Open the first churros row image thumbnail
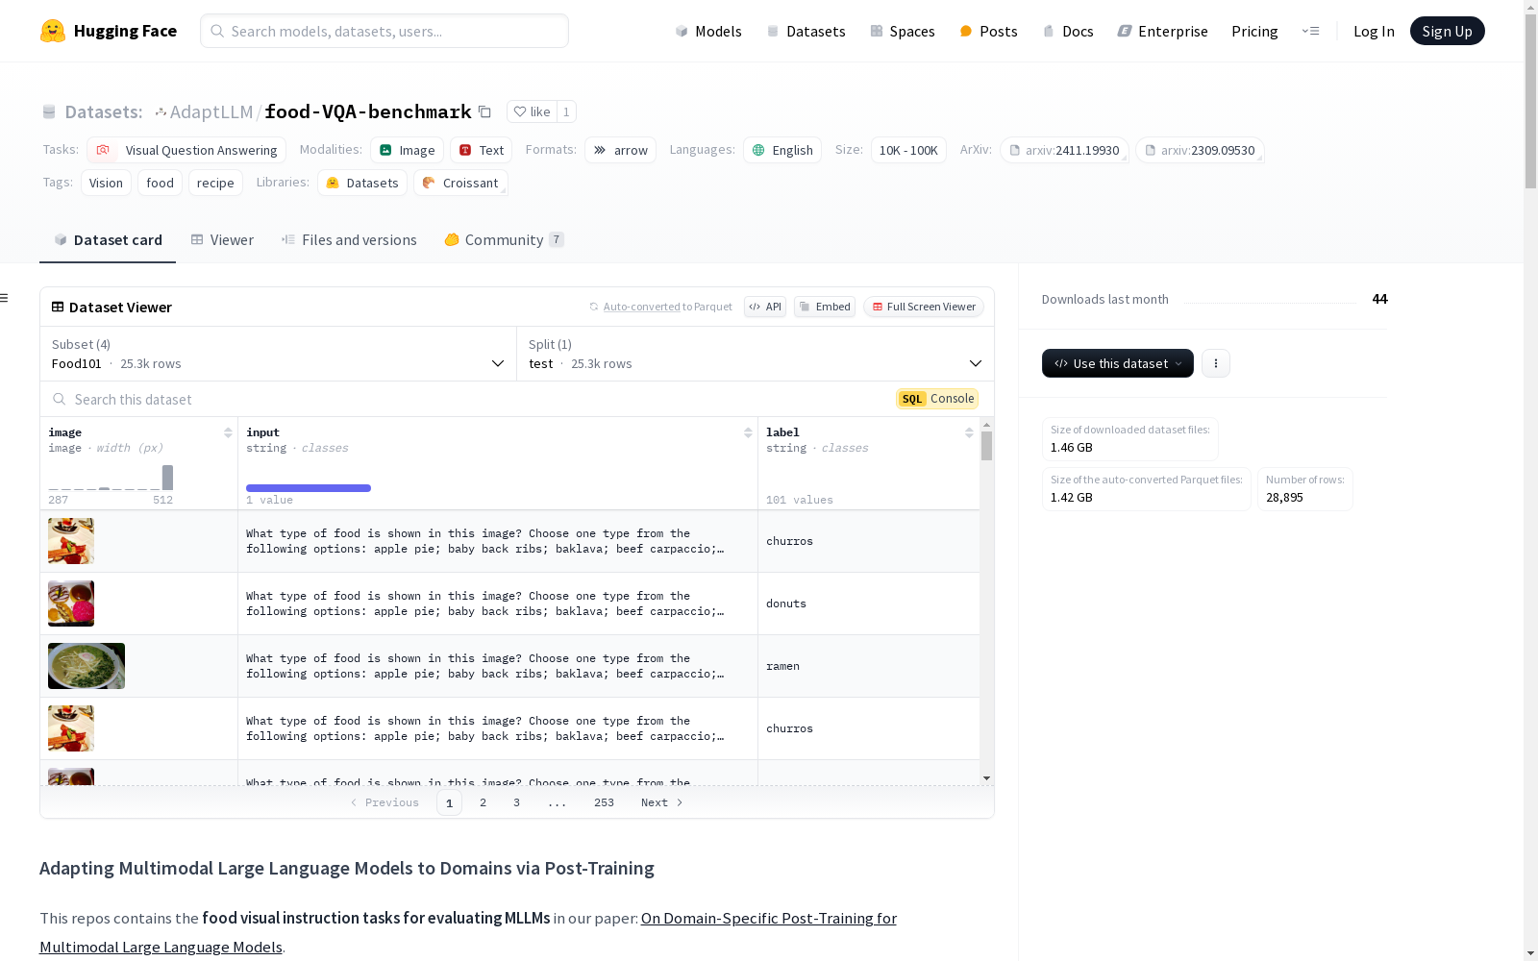The height and width of the screenshot is (961, 1538). coord(71,541)
